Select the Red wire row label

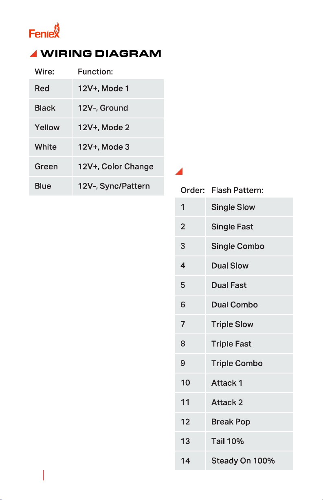point(42,89)
